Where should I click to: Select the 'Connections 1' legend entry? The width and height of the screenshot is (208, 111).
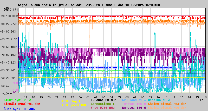tap(102, 104)
